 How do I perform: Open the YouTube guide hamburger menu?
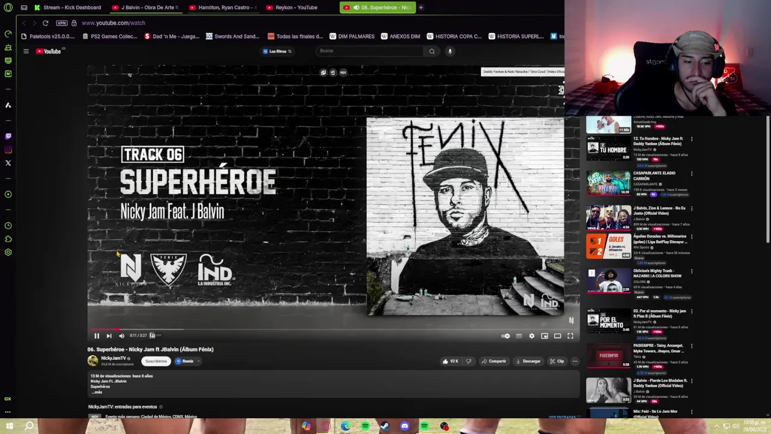click(26, 51)
